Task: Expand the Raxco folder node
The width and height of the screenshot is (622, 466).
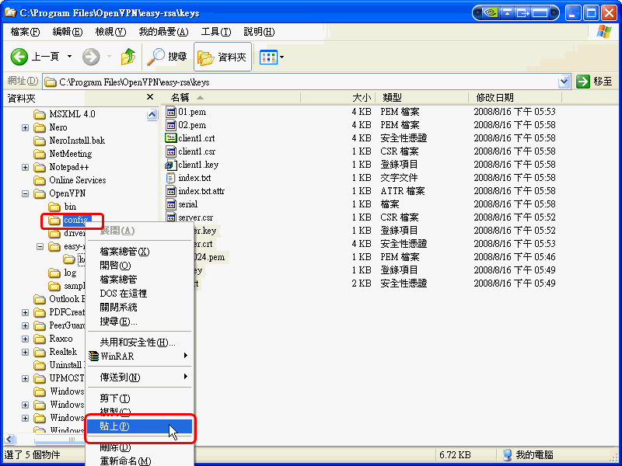Action: (x=26, y=339)
